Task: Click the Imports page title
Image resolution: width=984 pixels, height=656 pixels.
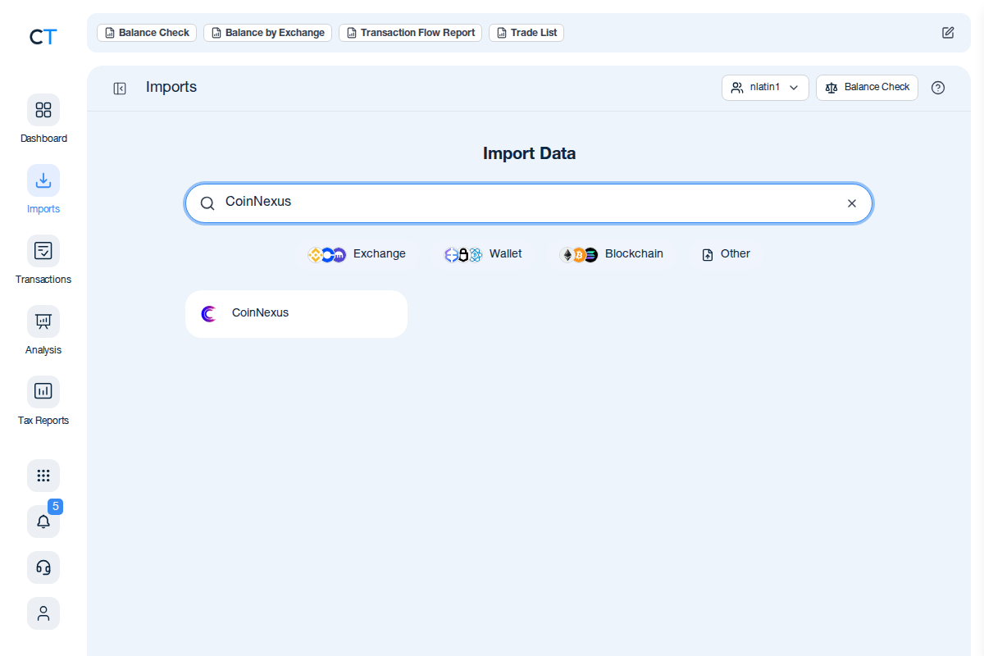Action: pos(171,87)
